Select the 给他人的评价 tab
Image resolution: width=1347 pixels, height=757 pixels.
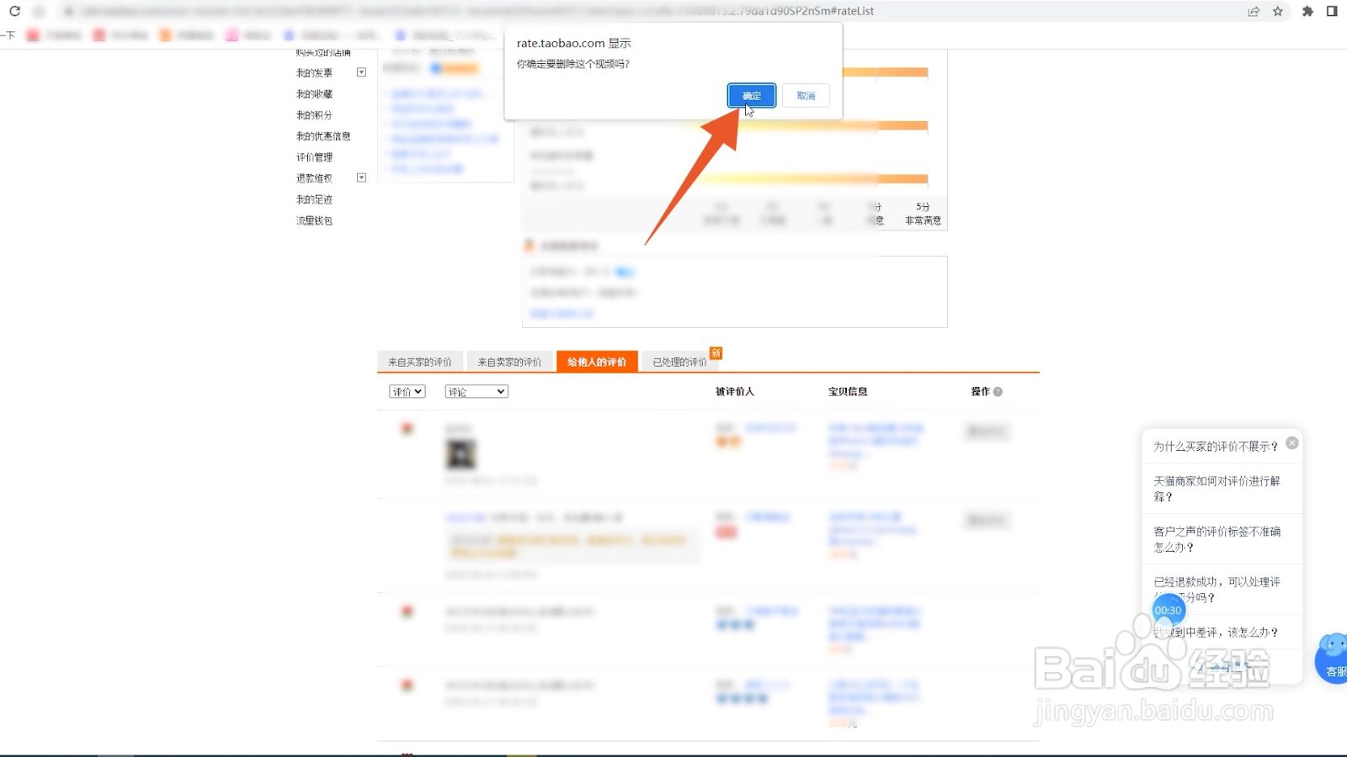[597, 362]
